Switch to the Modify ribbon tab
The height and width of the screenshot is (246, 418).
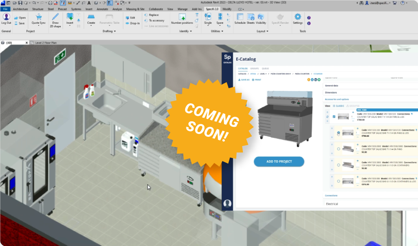pyautogui.click(x=227, y=9)
